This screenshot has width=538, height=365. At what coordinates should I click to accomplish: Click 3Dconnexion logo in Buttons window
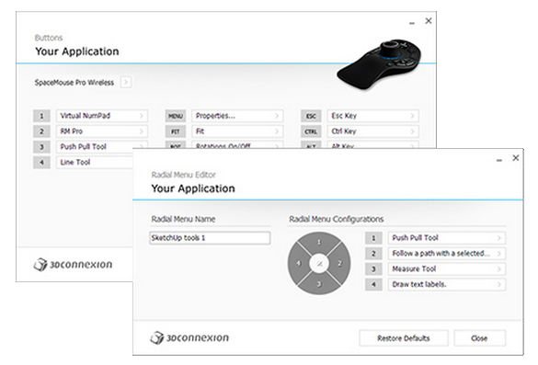(73, 265)
